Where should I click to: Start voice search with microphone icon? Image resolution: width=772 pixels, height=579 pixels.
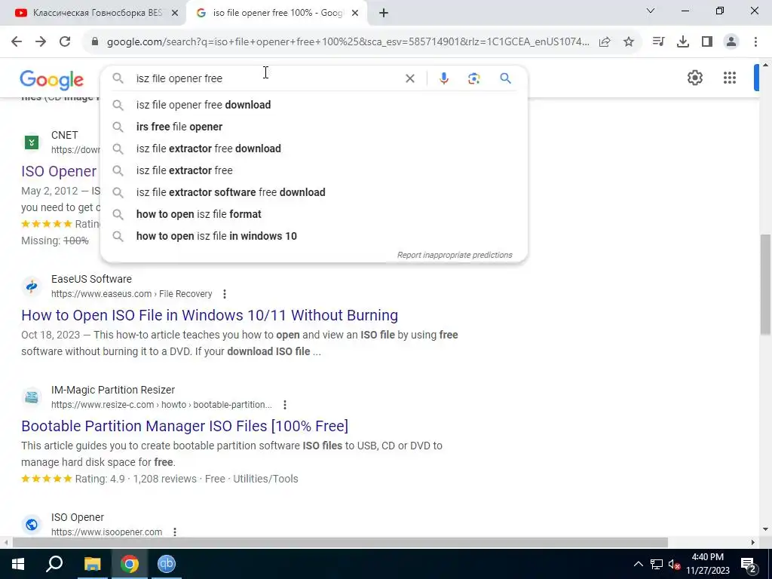pyautogui.click(x=443, y=78)
